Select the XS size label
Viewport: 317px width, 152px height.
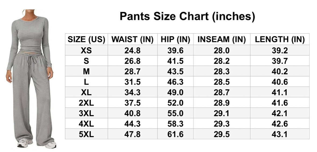click(x=86, y=50)
